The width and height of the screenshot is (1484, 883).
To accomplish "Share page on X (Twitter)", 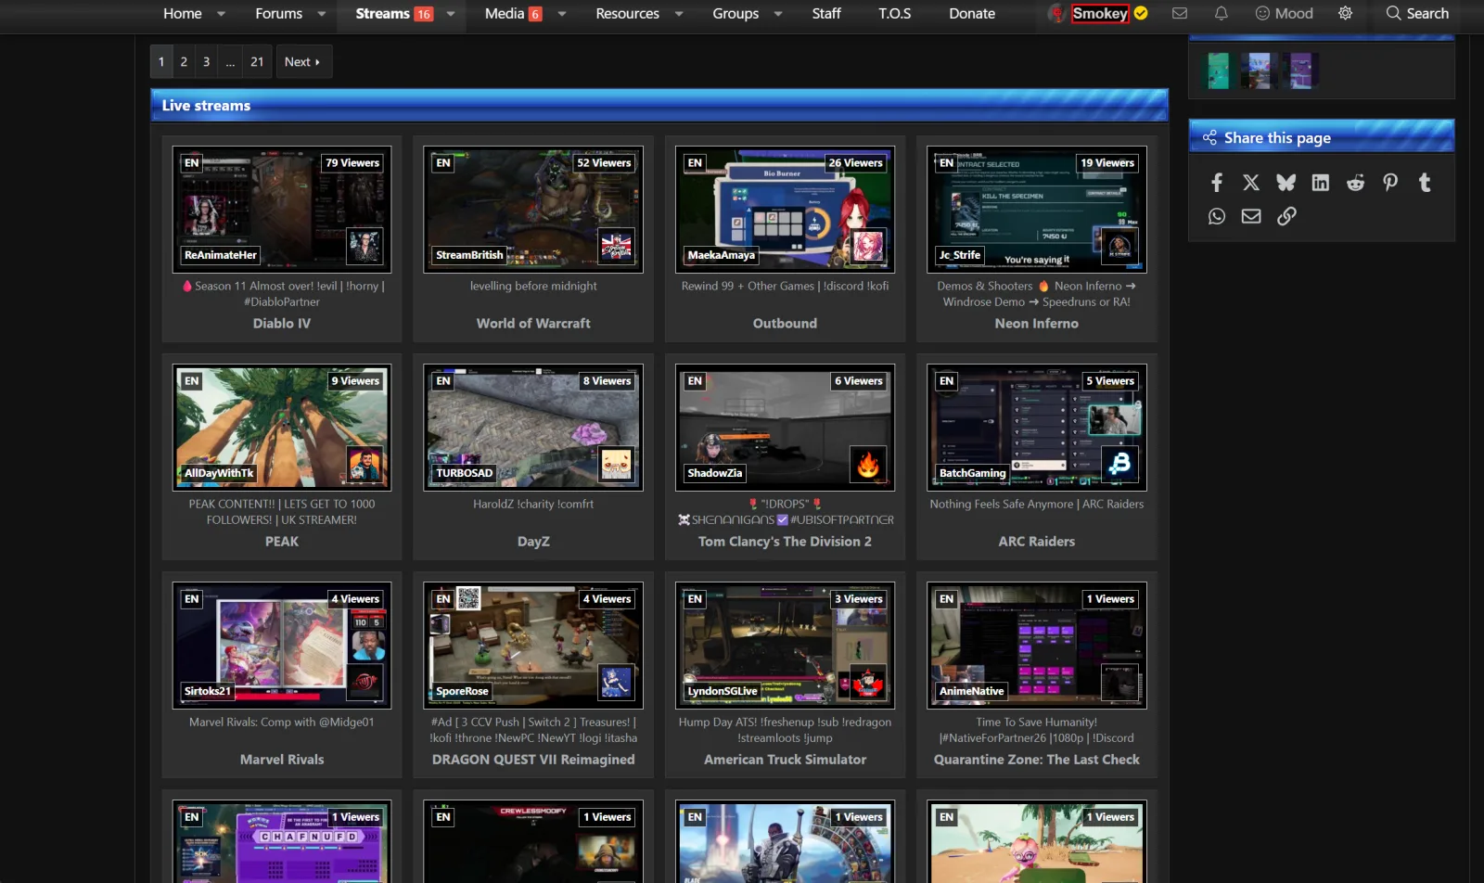I will tap(1251, 183).
